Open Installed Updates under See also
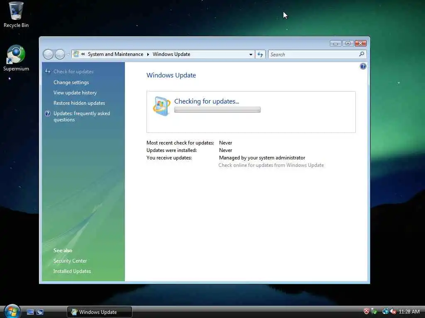This screenshot has width=425, height=318. coord(72,271)
